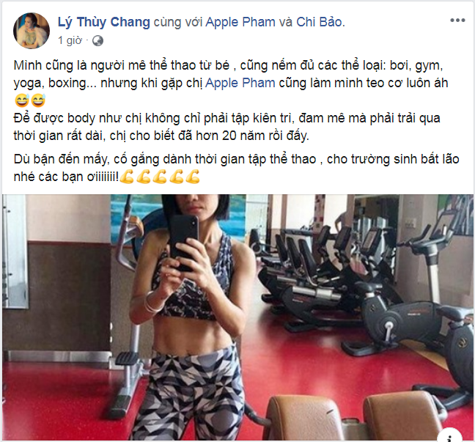The image size is (475, 442).
Task: Open Lý Thùy Chang's profile avatar
Action: (32, 31)
